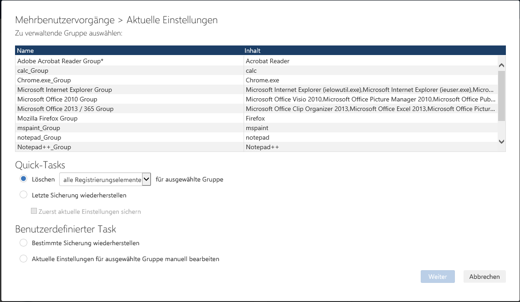Choose the option to manually edit current settings
Viewport: 520px width, 302px height.
point(23,259)
